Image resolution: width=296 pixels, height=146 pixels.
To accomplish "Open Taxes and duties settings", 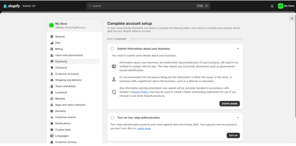I will (x=75, y=86).
